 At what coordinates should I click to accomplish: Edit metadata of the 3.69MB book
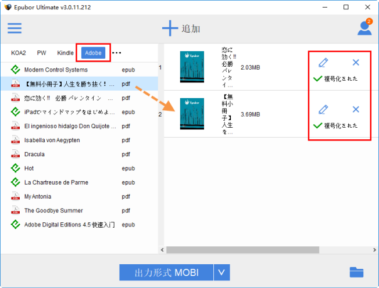tap(323, 109)
